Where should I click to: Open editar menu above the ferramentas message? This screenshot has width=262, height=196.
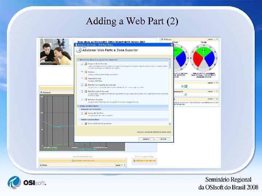pos(211,99)
